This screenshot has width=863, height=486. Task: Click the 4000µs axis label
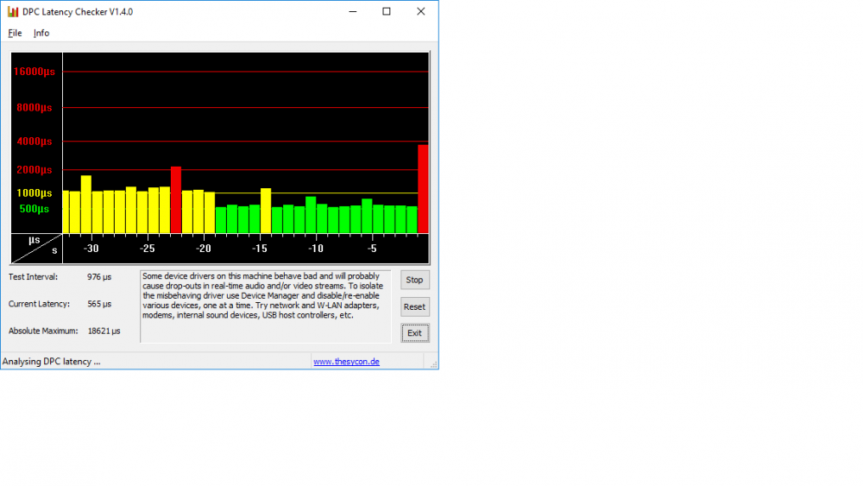tap(35, 142)
